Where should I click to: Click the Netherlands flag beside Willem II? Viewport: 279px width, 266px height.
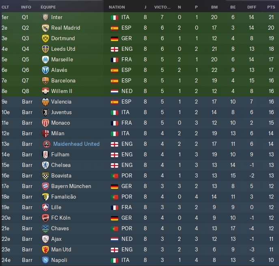tap(114, 91)
